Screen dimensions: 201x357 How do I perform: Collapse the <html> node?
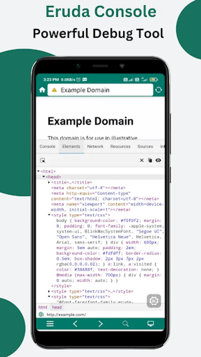tap(39, 171)
